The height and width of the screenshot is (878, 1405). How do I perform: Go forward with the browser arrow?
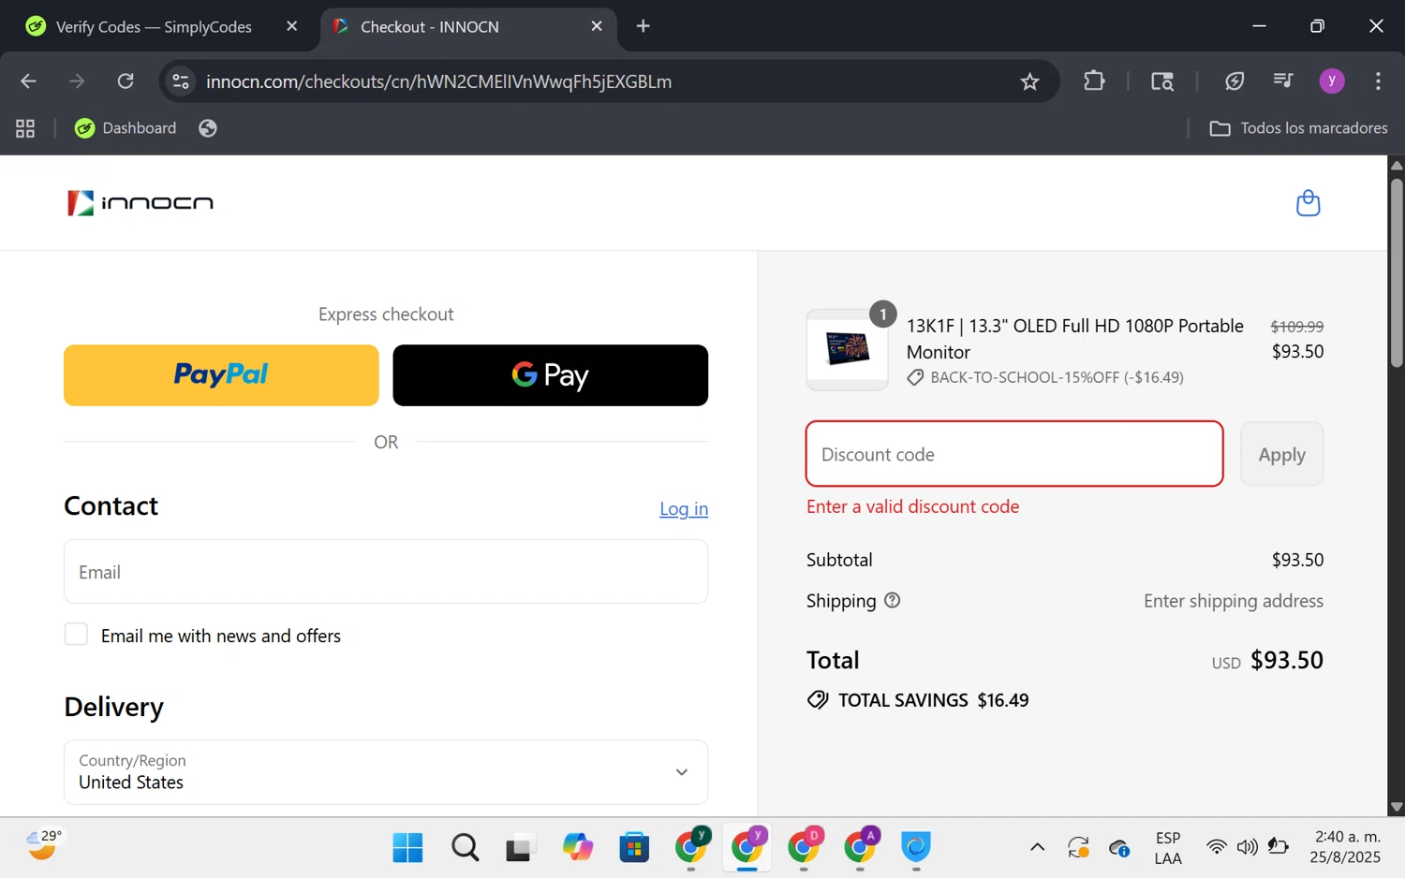pos(77,81)
